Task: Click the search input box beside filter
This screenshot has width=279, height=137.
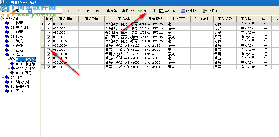Action: (x=48, y=11)
